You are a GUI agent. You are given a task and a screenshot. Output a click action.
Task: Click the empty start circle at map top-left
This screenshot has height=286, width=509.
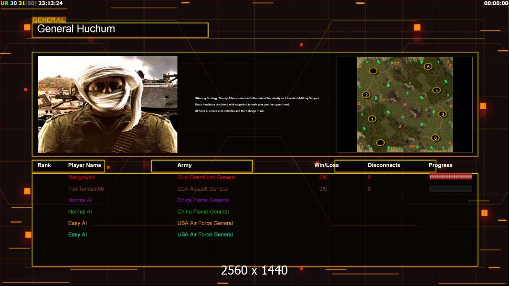[373, 71]
